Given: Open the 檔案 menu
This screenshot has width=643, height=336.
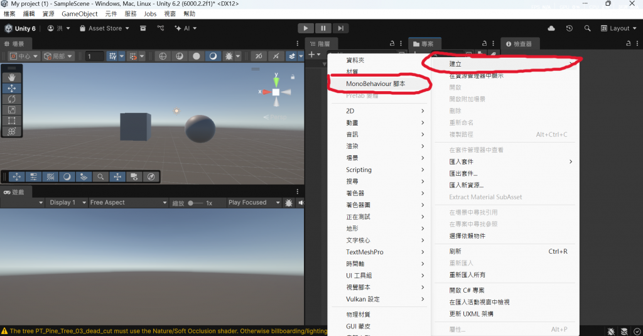Looking at the screenshot, I should click(x=9, y=14).
